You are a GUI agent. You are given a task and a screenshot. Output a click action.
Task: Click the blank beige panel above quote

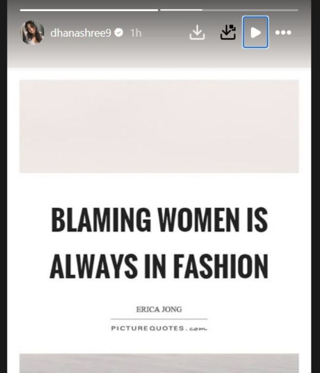tap(159, 126)
